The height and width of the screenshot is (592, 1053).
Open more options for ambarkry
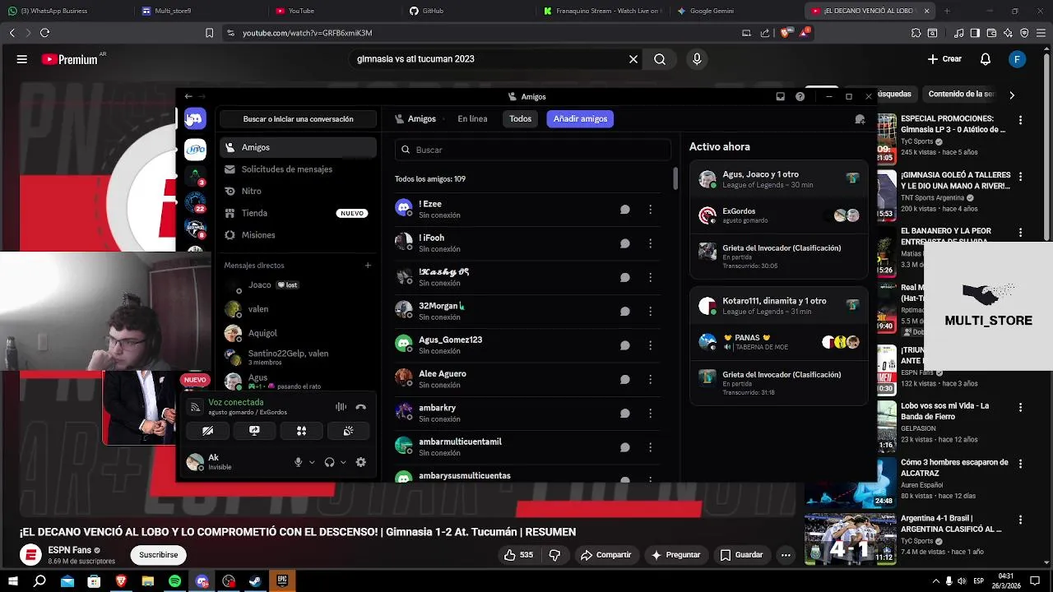[x=650, y=414]
